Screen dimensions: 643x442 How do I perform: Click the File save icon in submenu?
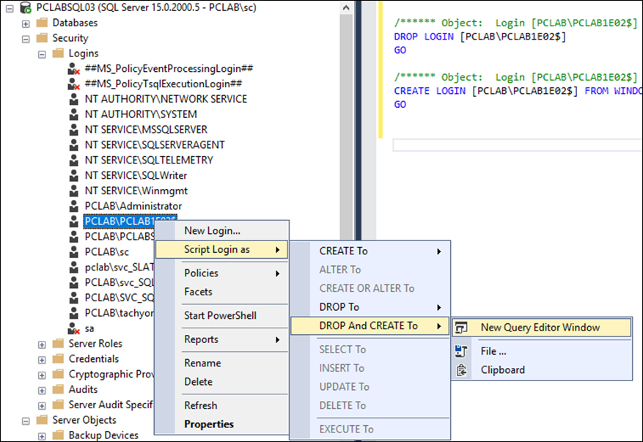point(461,351)
